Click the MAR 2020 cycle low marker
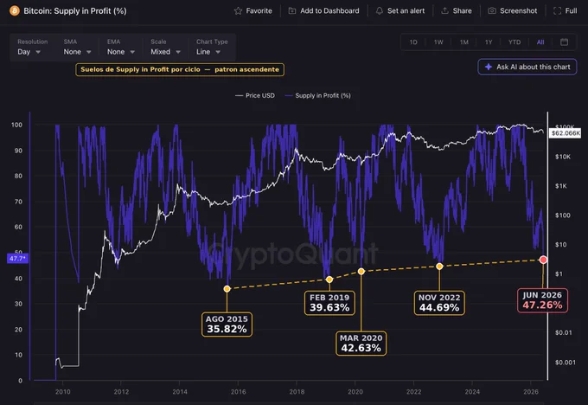 coord(361,271)
